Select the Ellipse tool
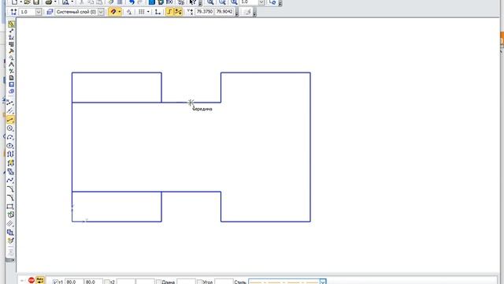 (x=10, y=146)
